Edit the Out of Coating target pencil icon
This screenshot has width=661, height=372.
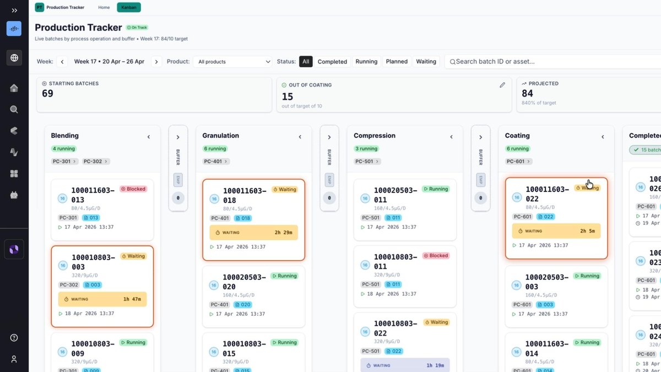point(502,85)
